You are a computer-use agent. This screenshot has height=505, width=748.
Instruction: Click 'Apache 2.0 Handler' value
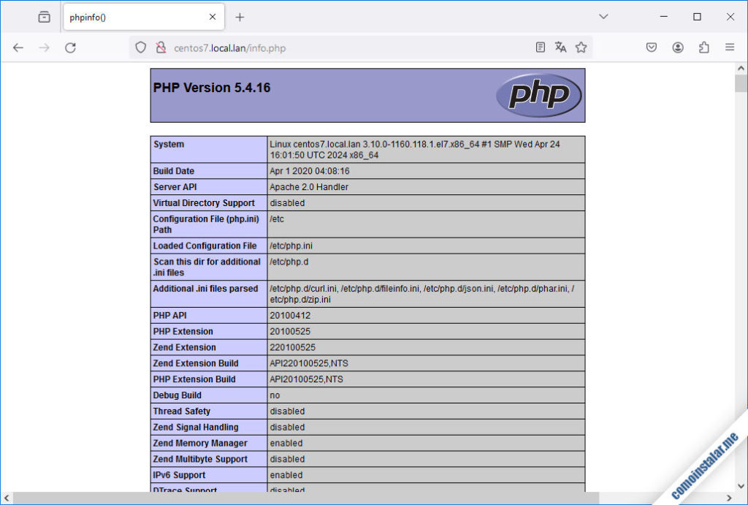point(309,187)
